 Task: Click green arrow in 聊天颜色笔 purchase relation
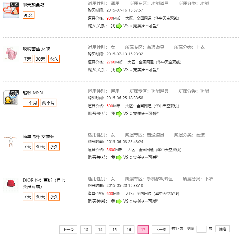(119, 26)
